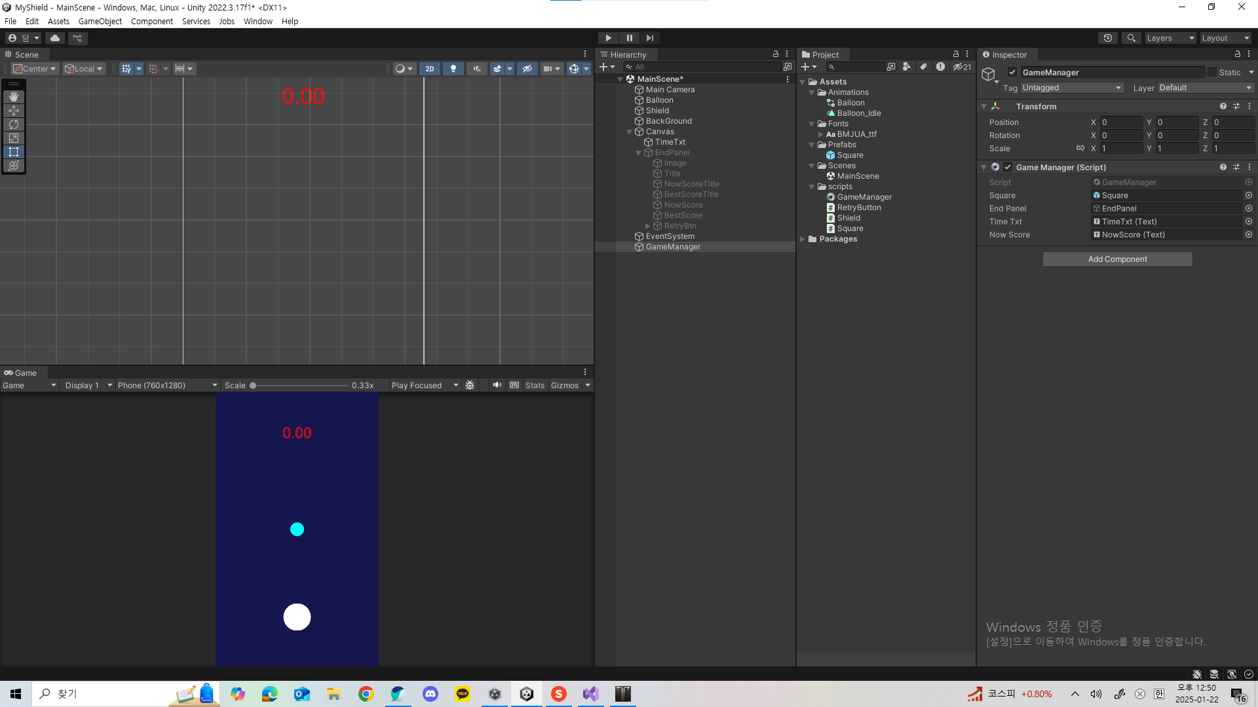The height and width of the screenshot is (707, 1258).
Task: Toggle scene audio icon
Action: click(x=477, y=69)
